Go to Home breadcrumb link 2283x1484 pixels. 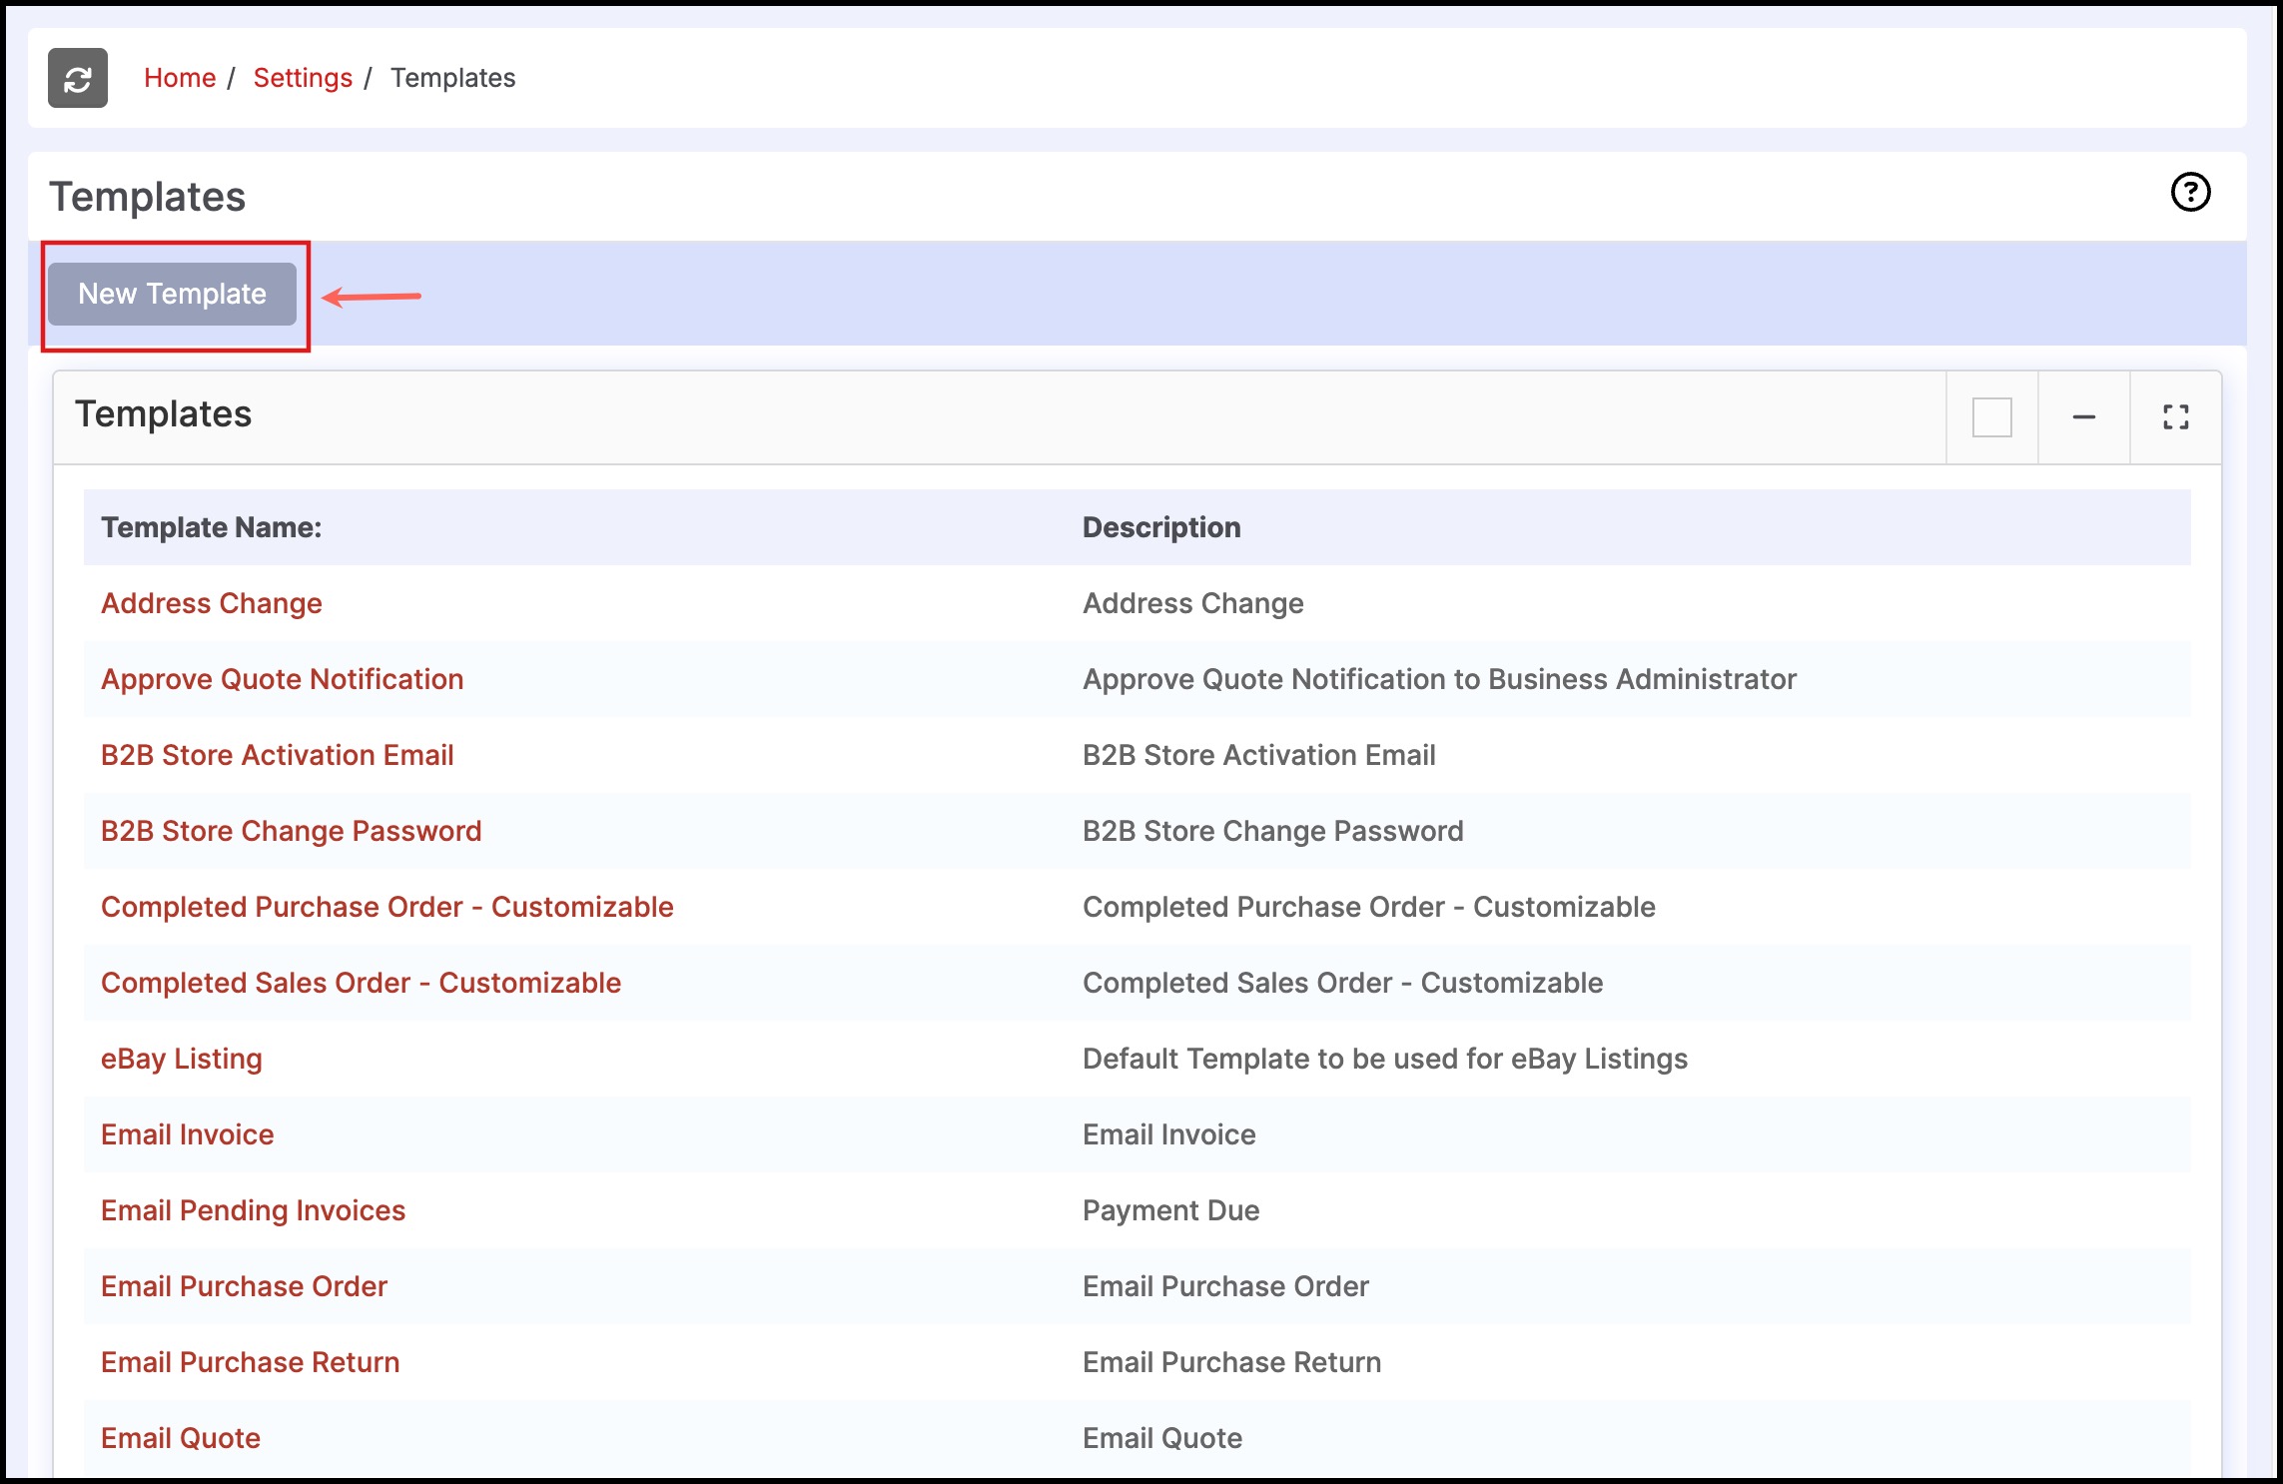click(180, 78)
